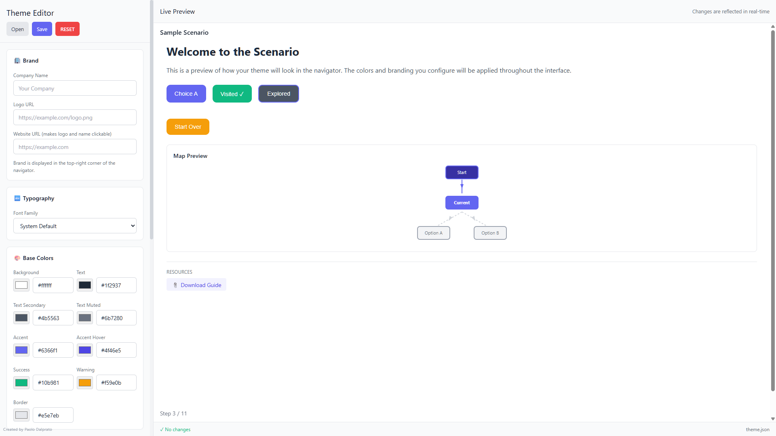Open the Background color swatch
Viewport: 776px width, 436px height.
point(21,285)
